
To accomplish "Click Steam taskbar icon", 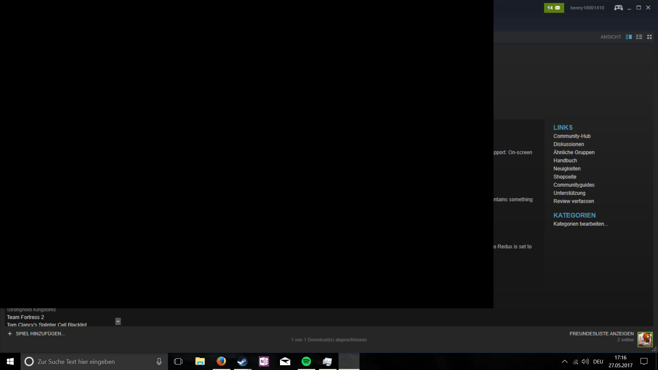I will pyautogui.click(x=242, y=361).
